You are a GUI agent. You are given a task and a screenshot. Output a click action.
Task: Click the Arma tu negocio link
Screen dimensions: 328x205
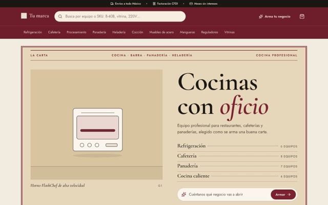point(275,16)
